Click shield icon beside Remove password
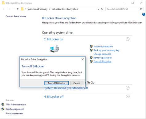This screenshot has height=119, width=146. click(91, 58)
